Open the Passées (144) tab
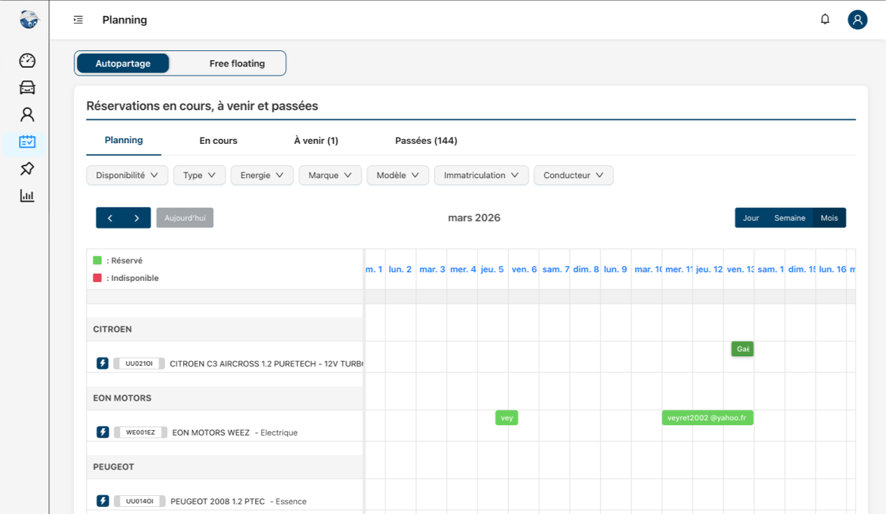This screenshot has width=886, height=514. [426, 140]
